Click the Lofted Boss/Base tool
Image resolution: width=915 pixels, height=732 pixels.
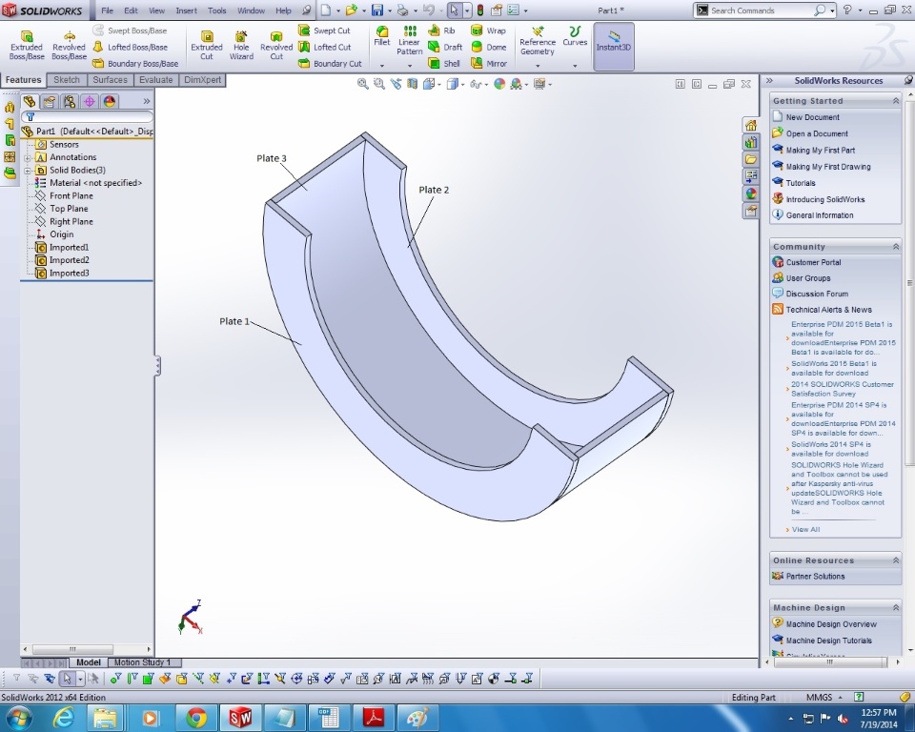pos(131,47)
